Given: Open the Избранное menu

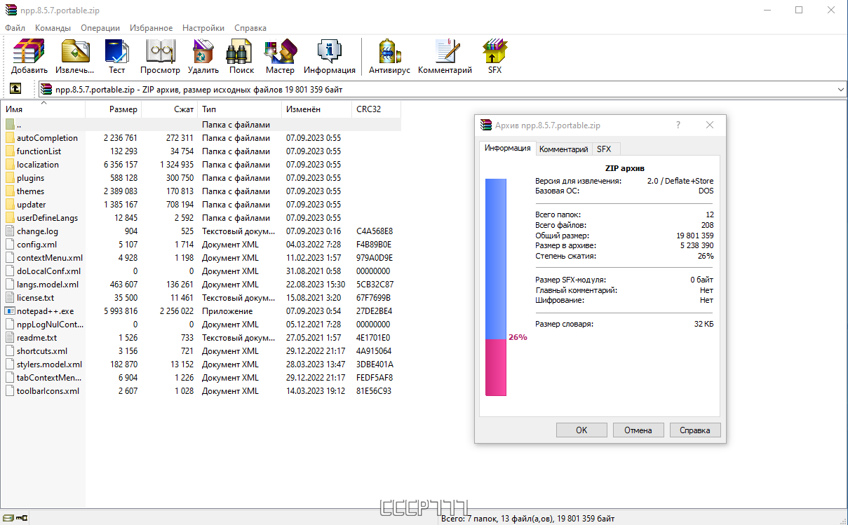Looking at the screenshot, I should pyautogui.click(x=151, y=28).
